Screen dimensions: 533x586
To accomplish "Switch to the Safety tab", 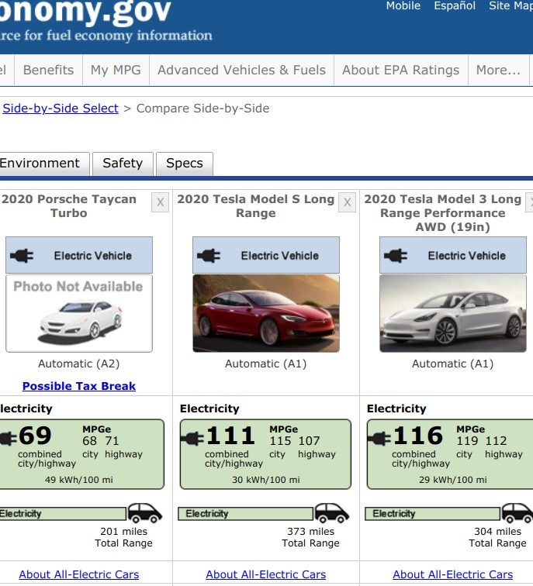I will [123, 164].
